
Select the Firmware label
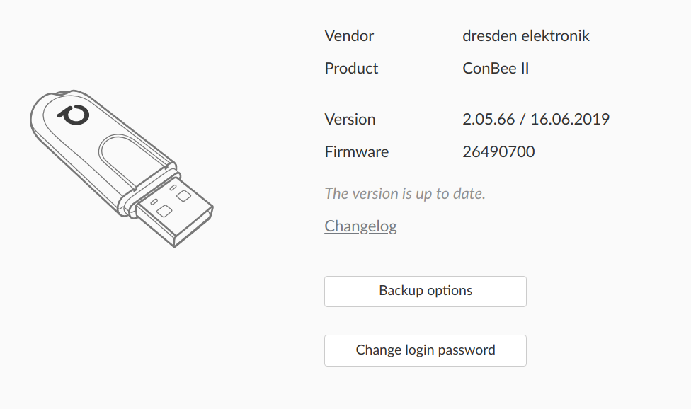coord(356,151)
